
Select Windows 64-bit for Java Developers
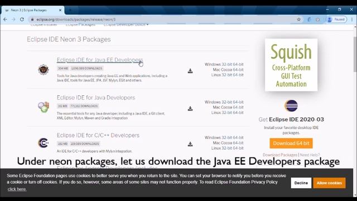238,102
